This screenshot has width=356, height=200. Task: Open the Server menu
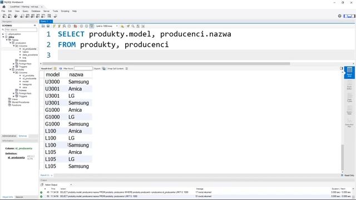click(46, 11)
